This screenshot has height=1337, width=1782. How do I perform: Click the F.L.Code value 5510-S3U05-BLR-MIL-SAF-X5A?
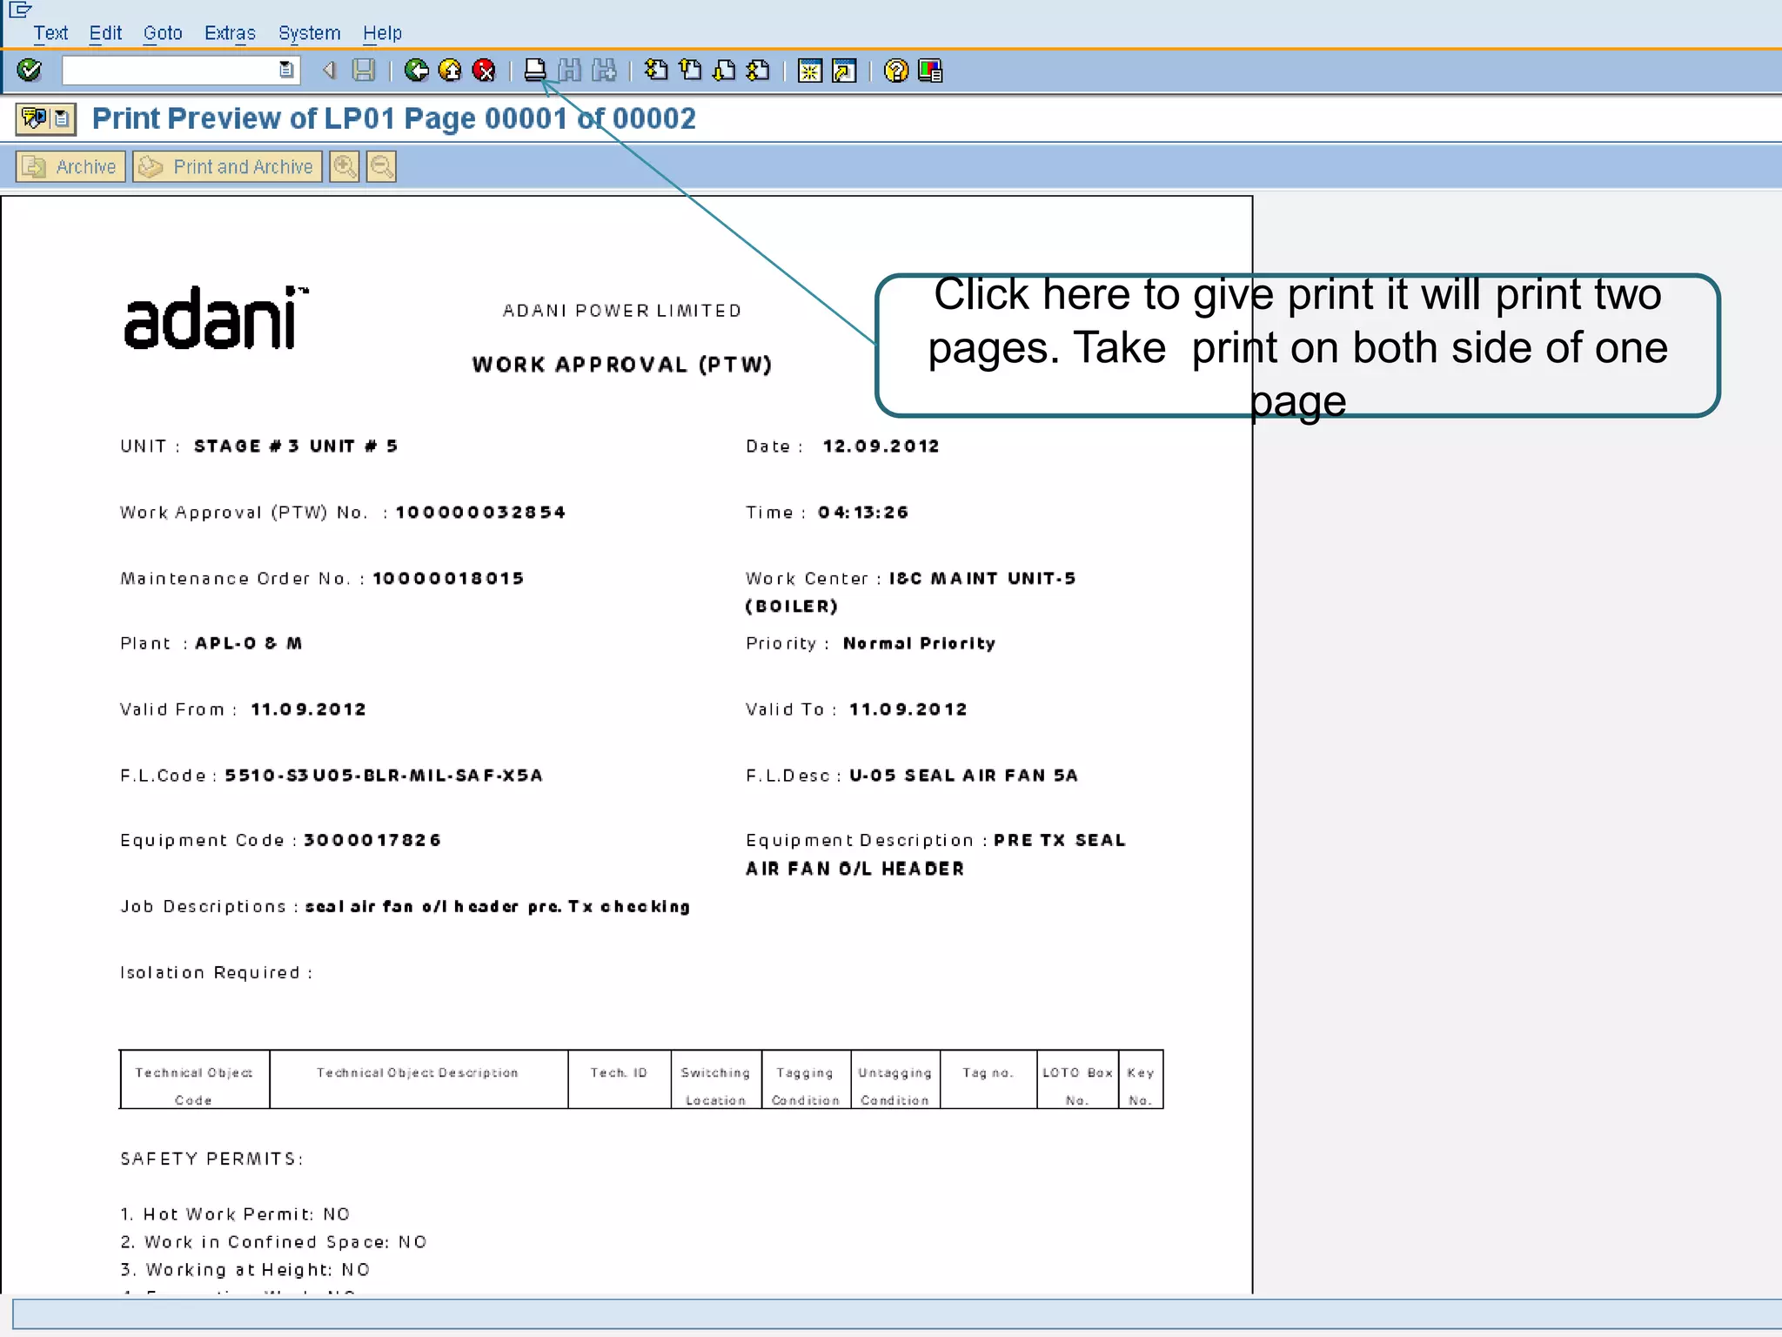click(x=384, y=775)
